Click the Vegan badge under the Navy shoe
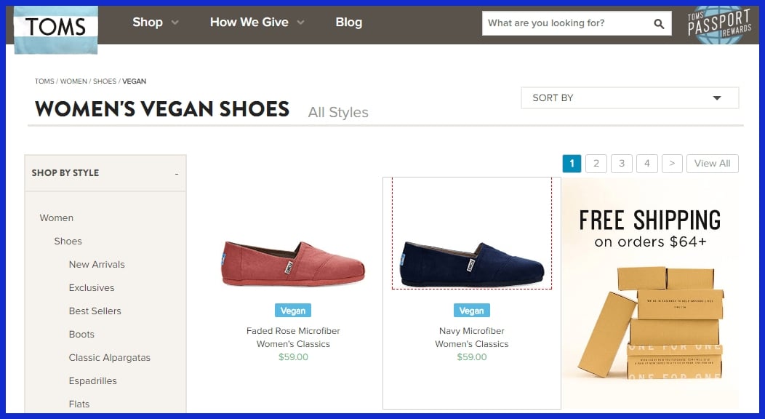Viewport: 765px width, 419px height. (471, 310)
